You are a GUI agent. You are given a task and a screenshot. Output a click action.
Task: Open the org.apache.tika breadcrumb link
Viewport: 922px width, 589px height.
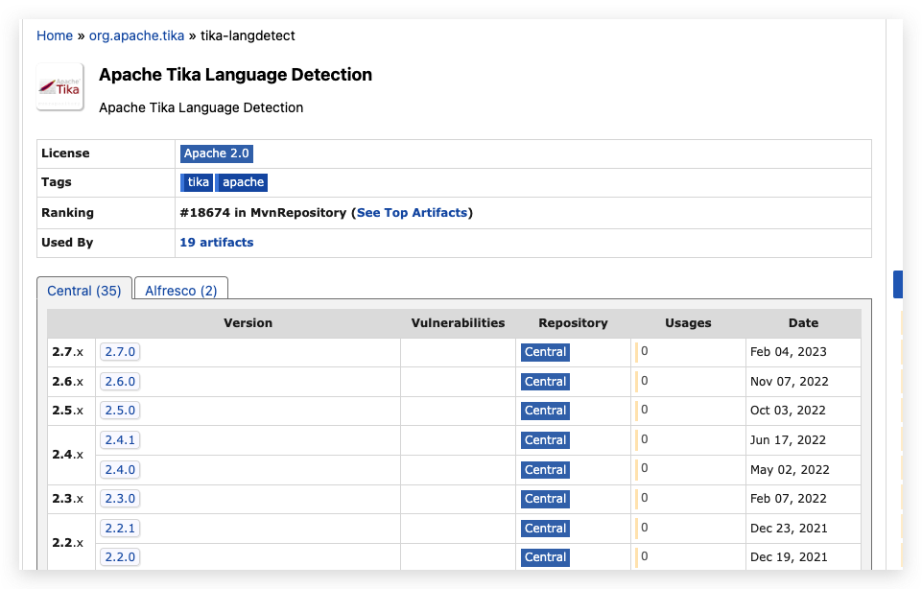pos(136,35)
